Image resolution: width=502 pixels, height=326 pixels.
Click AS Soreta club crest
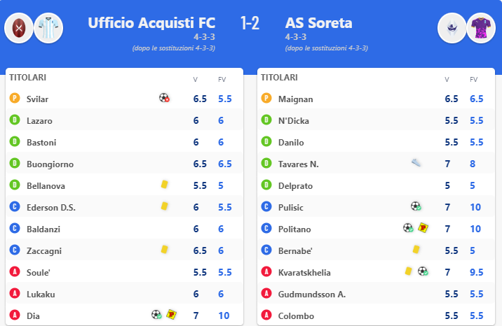point(452,28)
